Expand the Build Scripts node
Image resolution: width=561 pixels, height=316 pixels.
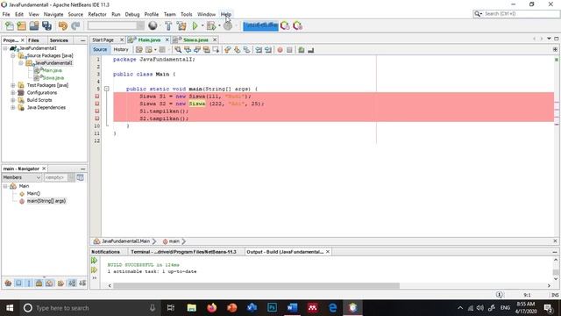13,100
